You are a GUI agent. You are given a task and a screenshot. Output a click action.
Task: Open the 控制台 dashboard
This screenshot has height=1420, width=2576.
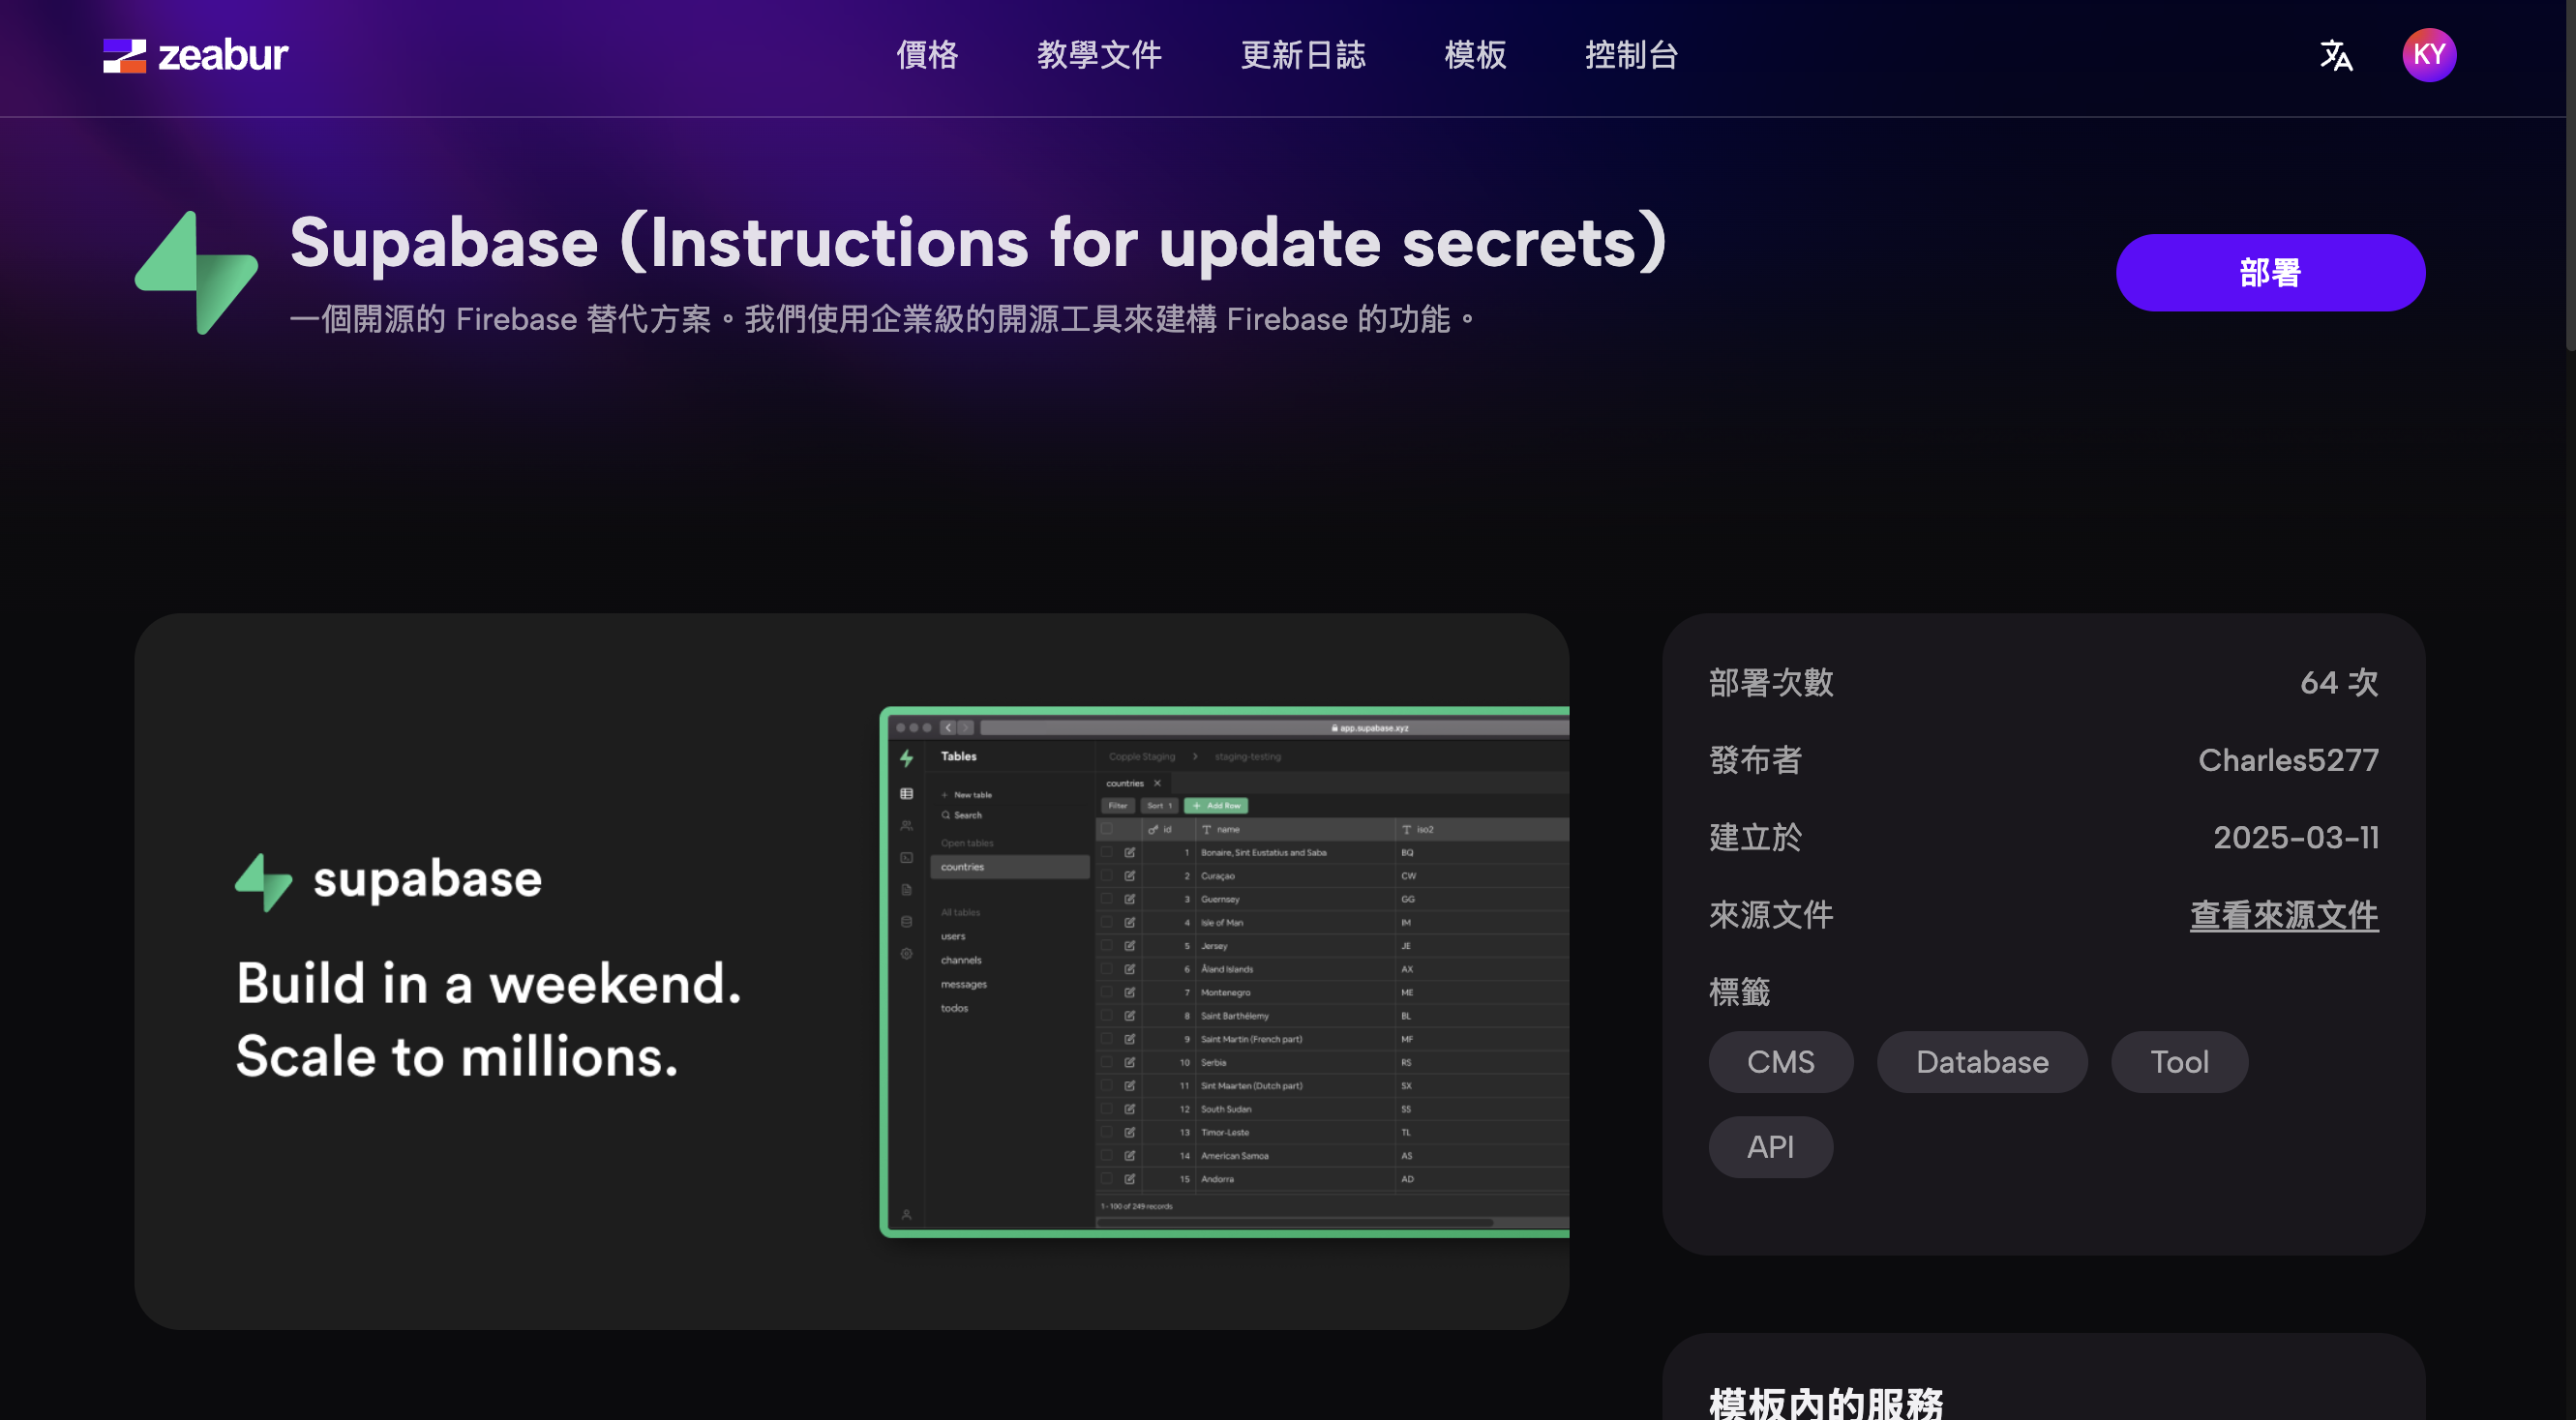pos(1630,55)
